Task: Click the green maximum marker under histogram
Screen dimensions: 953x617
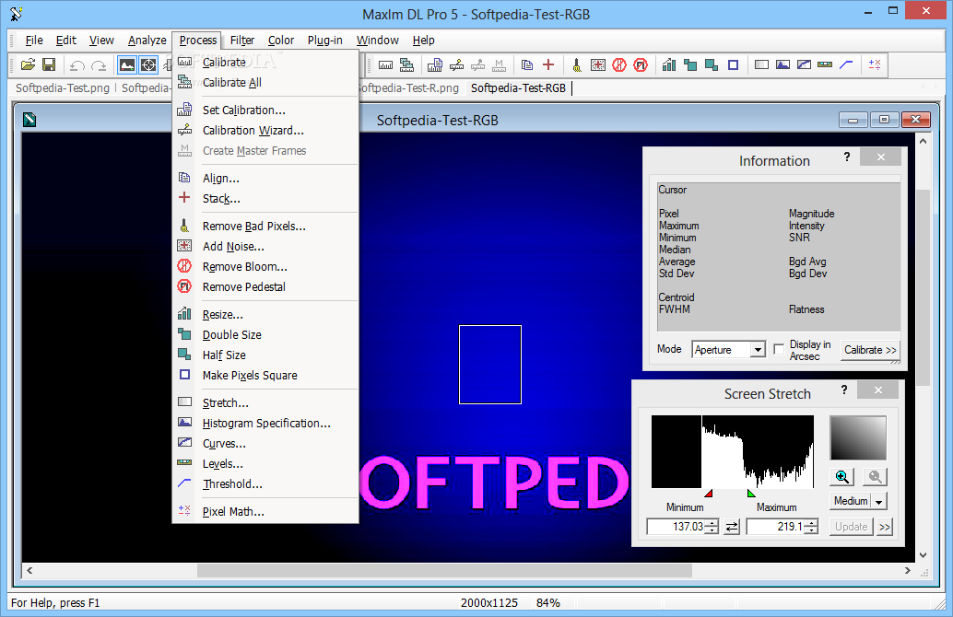Action: [751, 493]
